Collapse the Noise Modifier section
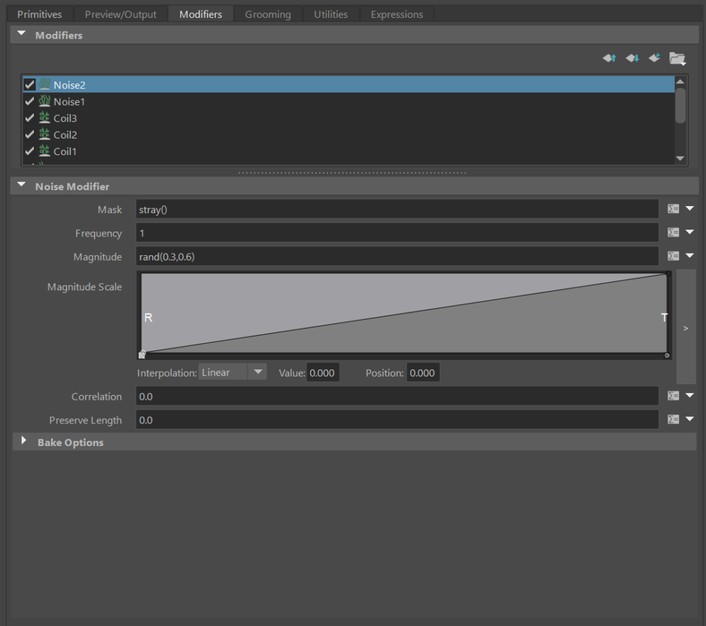Image resolution: width=706 pixels, height=626 pixels. [21, 186]
